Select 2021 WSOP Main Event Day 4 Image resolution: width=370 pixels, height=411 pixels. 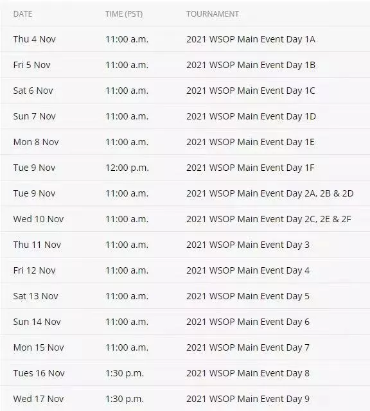click(x=248, y=270)
